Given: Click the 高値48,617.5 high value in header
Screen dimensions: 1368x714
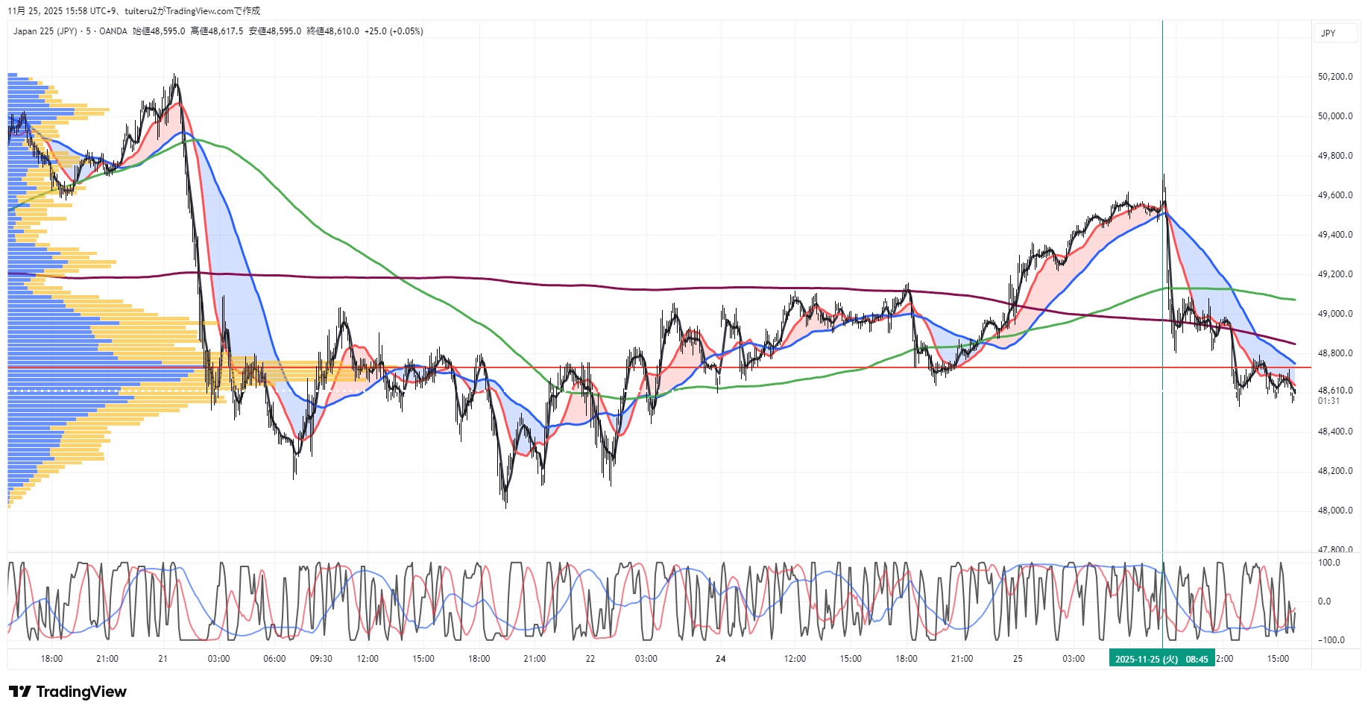Looking at the screenshot, I should click(216, 31).
